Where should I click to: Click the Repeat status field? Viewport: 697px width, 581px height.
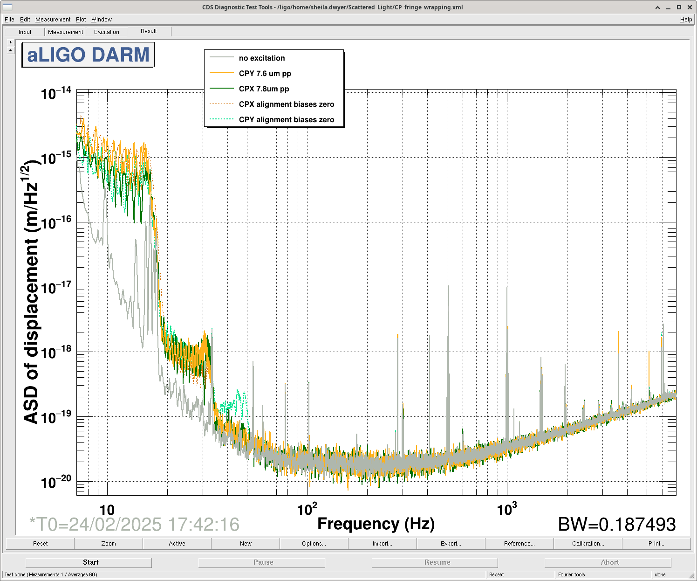tap(521, 574)
